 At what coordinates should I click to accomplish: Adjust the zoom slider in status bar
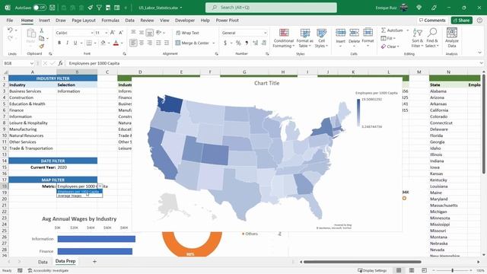point(453,270)
